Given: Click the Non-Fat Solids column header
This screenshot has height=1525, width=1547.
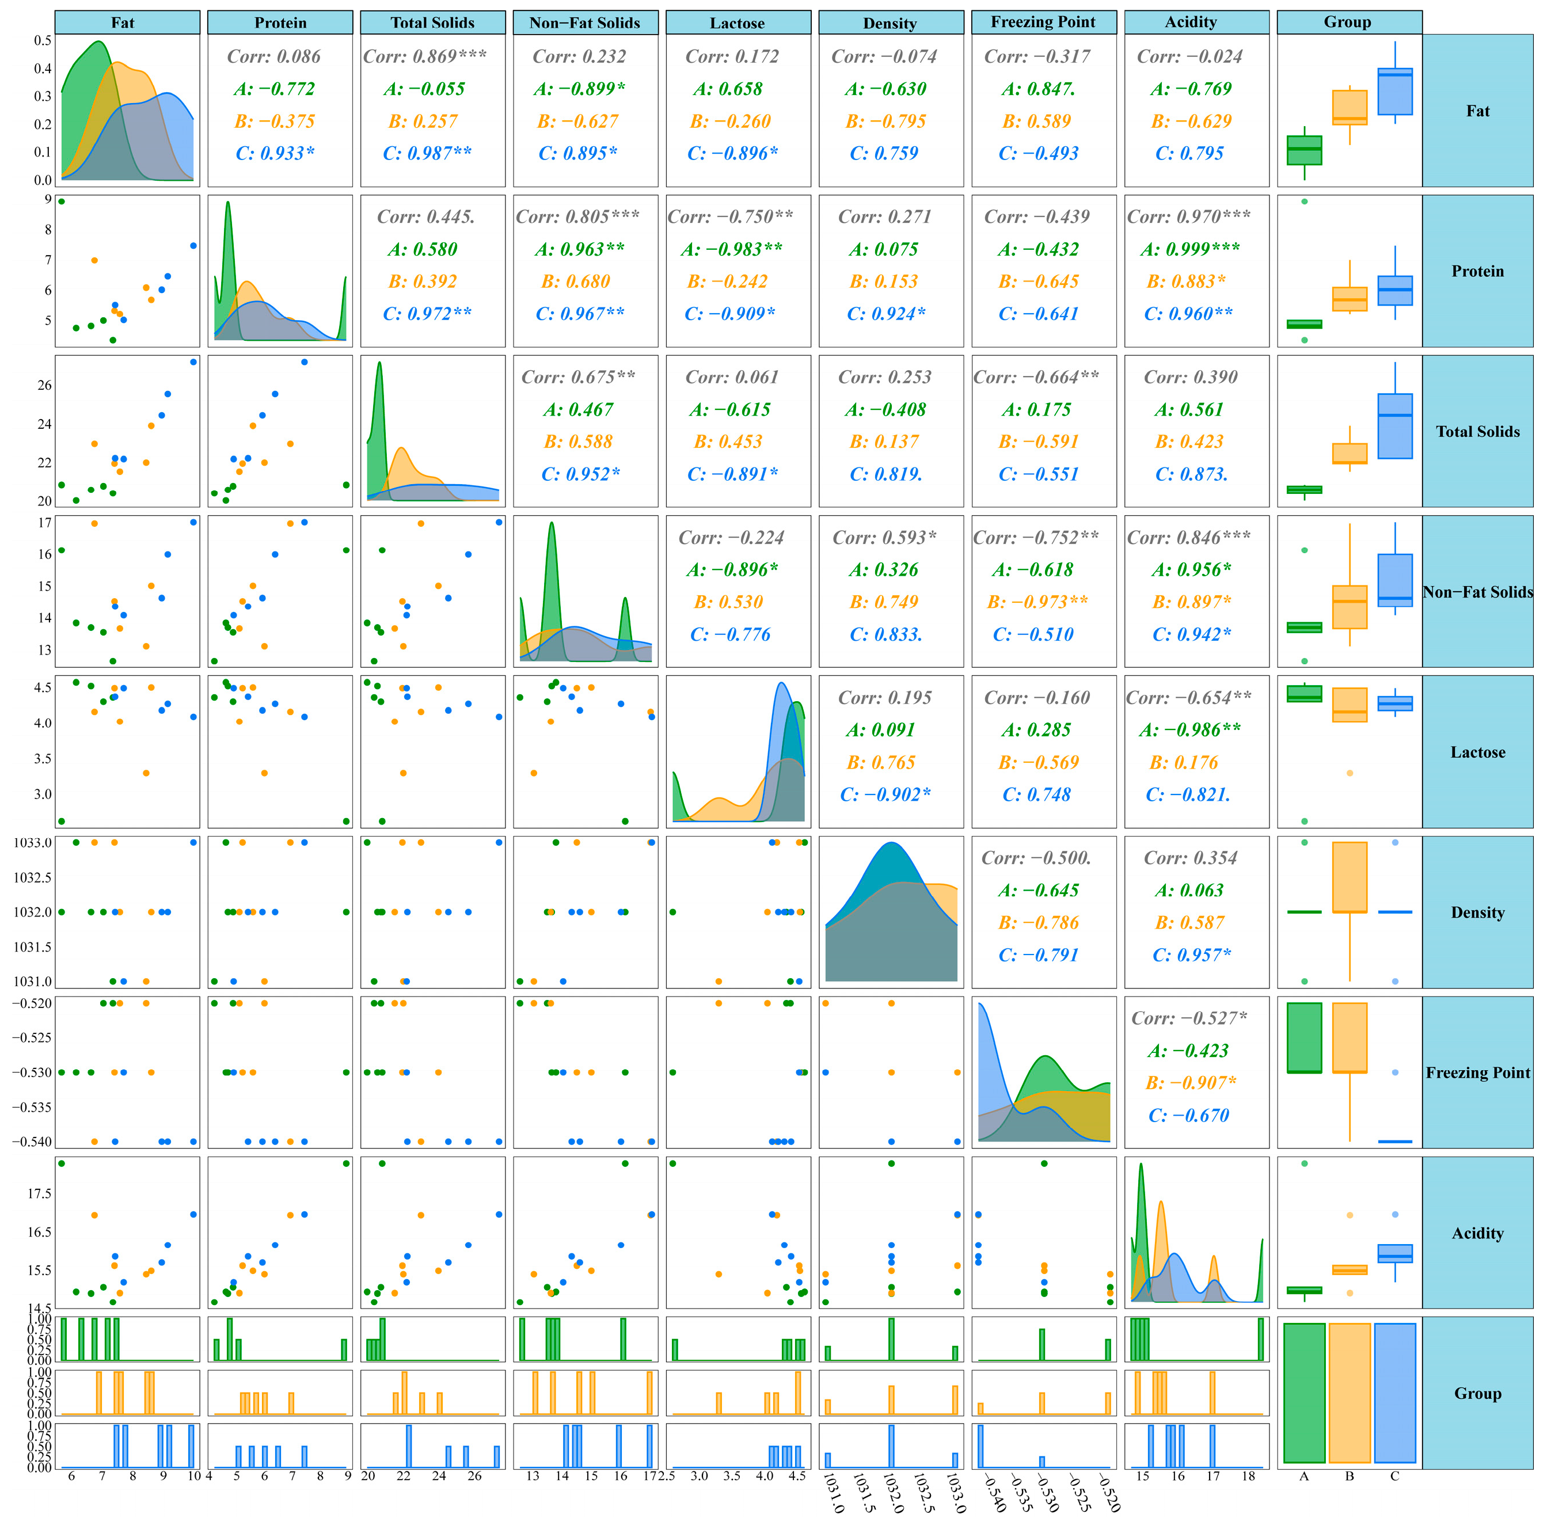Looking at the screenshot, I should click(x=584, y=22).
